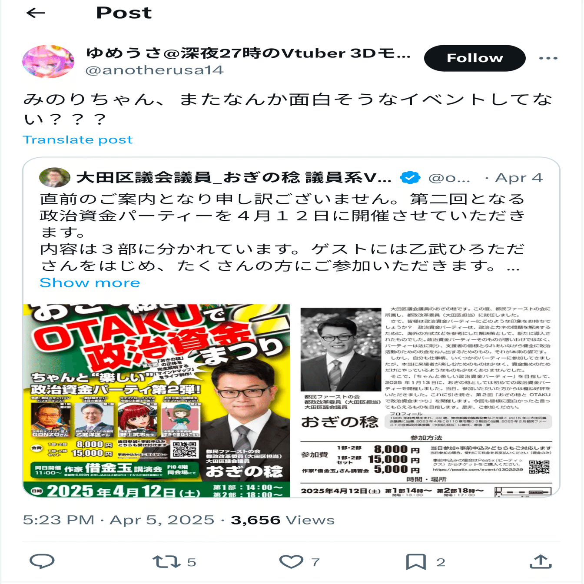The width and height of the screenshot is (584, 584).
Task: Click the @anotherusa14 handle
Action: pyautogui.click(x=155, y=70)
